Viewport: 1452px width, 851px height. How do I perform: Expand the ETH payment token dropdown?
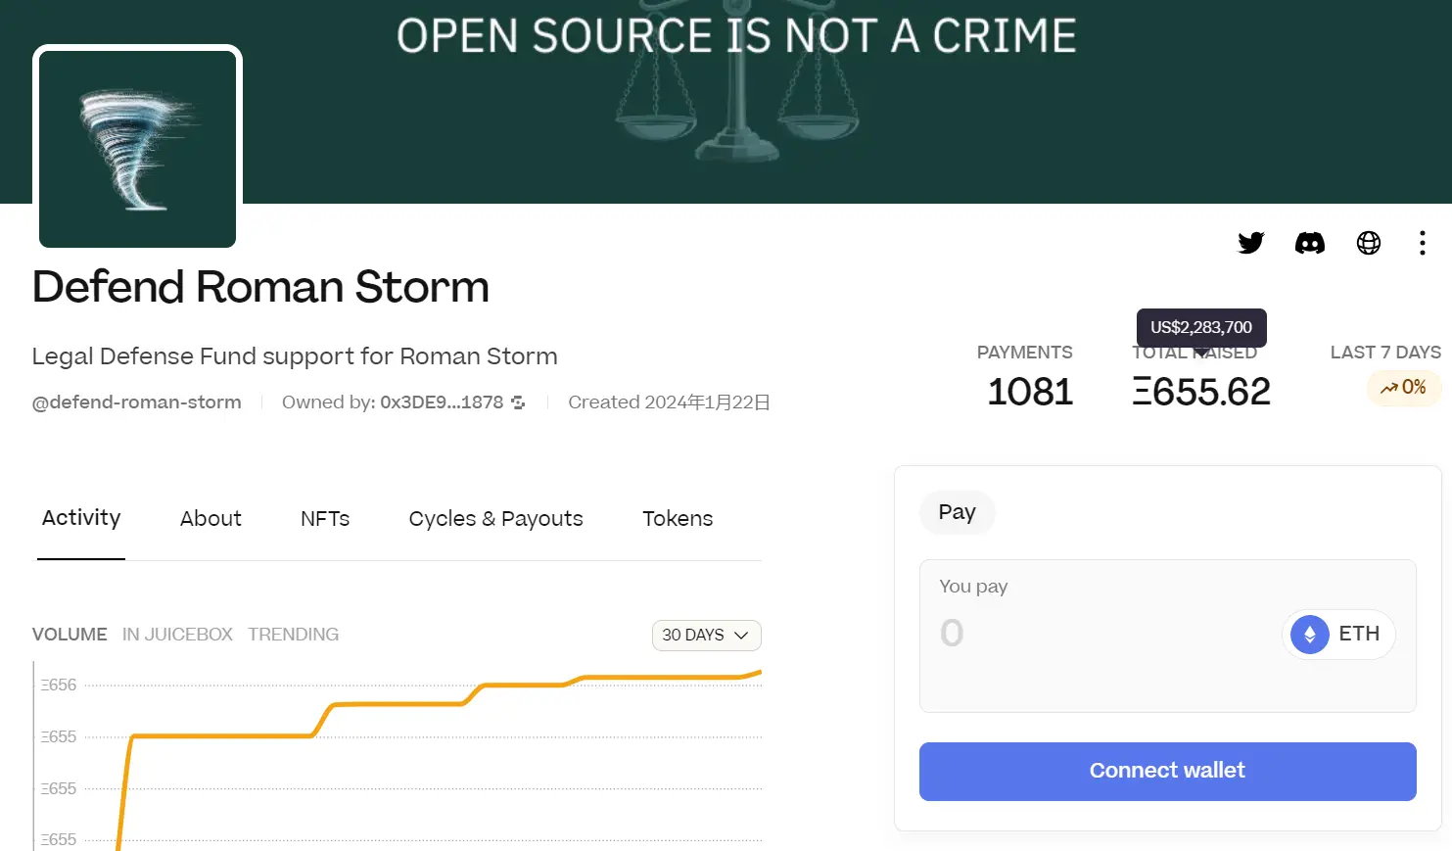(x=1338, y=634)
